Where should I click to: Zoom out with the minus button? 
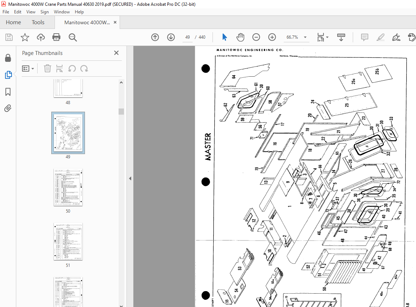click(x=256, y=37)
